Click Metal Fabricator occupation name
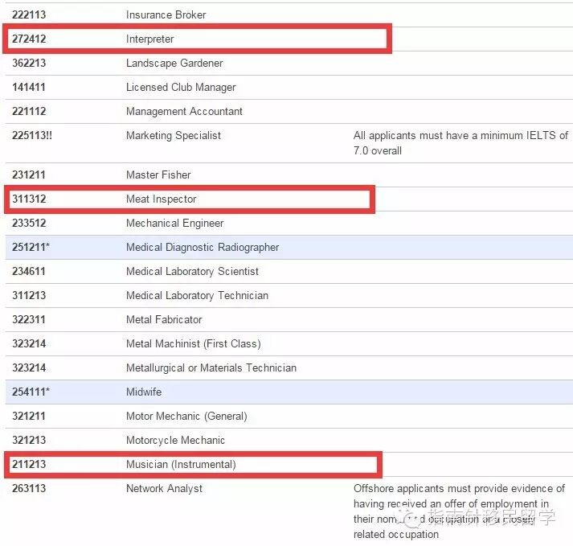573x546 pixels. pos(164,319)
